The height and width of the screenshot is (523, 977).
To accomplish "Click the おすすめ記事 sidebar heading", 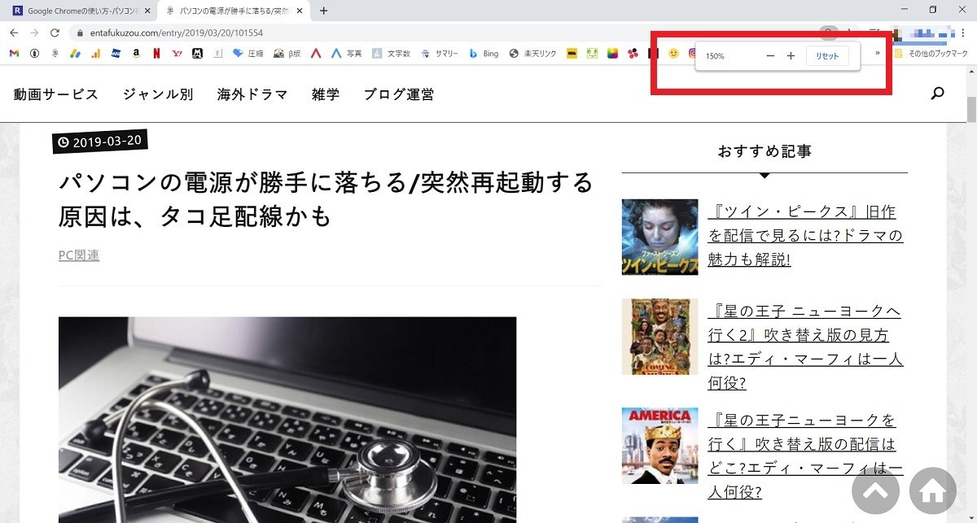I will [765, 151].
